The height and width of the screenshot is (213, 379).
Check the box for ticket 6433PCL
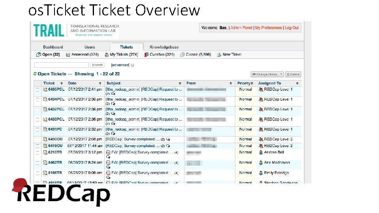coord(38,120)
